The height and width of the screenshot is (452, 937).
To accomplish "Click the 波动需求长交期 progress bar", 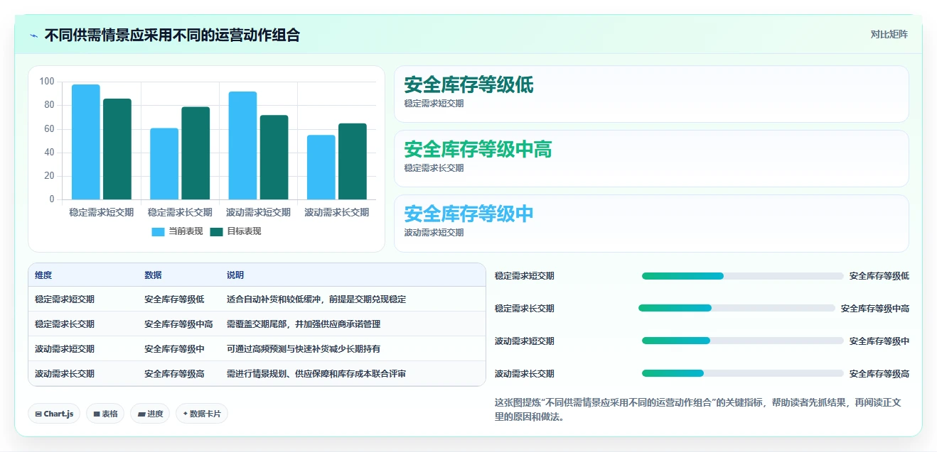I will tap(742, 373).
